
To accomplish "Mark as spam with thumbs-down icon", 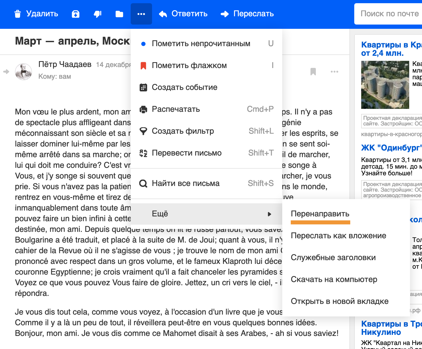I will (98, 14).
